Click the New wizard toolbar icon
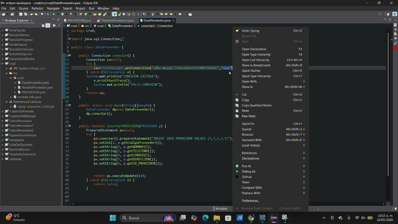The width and height of the screenshot is (398, 224). pos(3,14)
